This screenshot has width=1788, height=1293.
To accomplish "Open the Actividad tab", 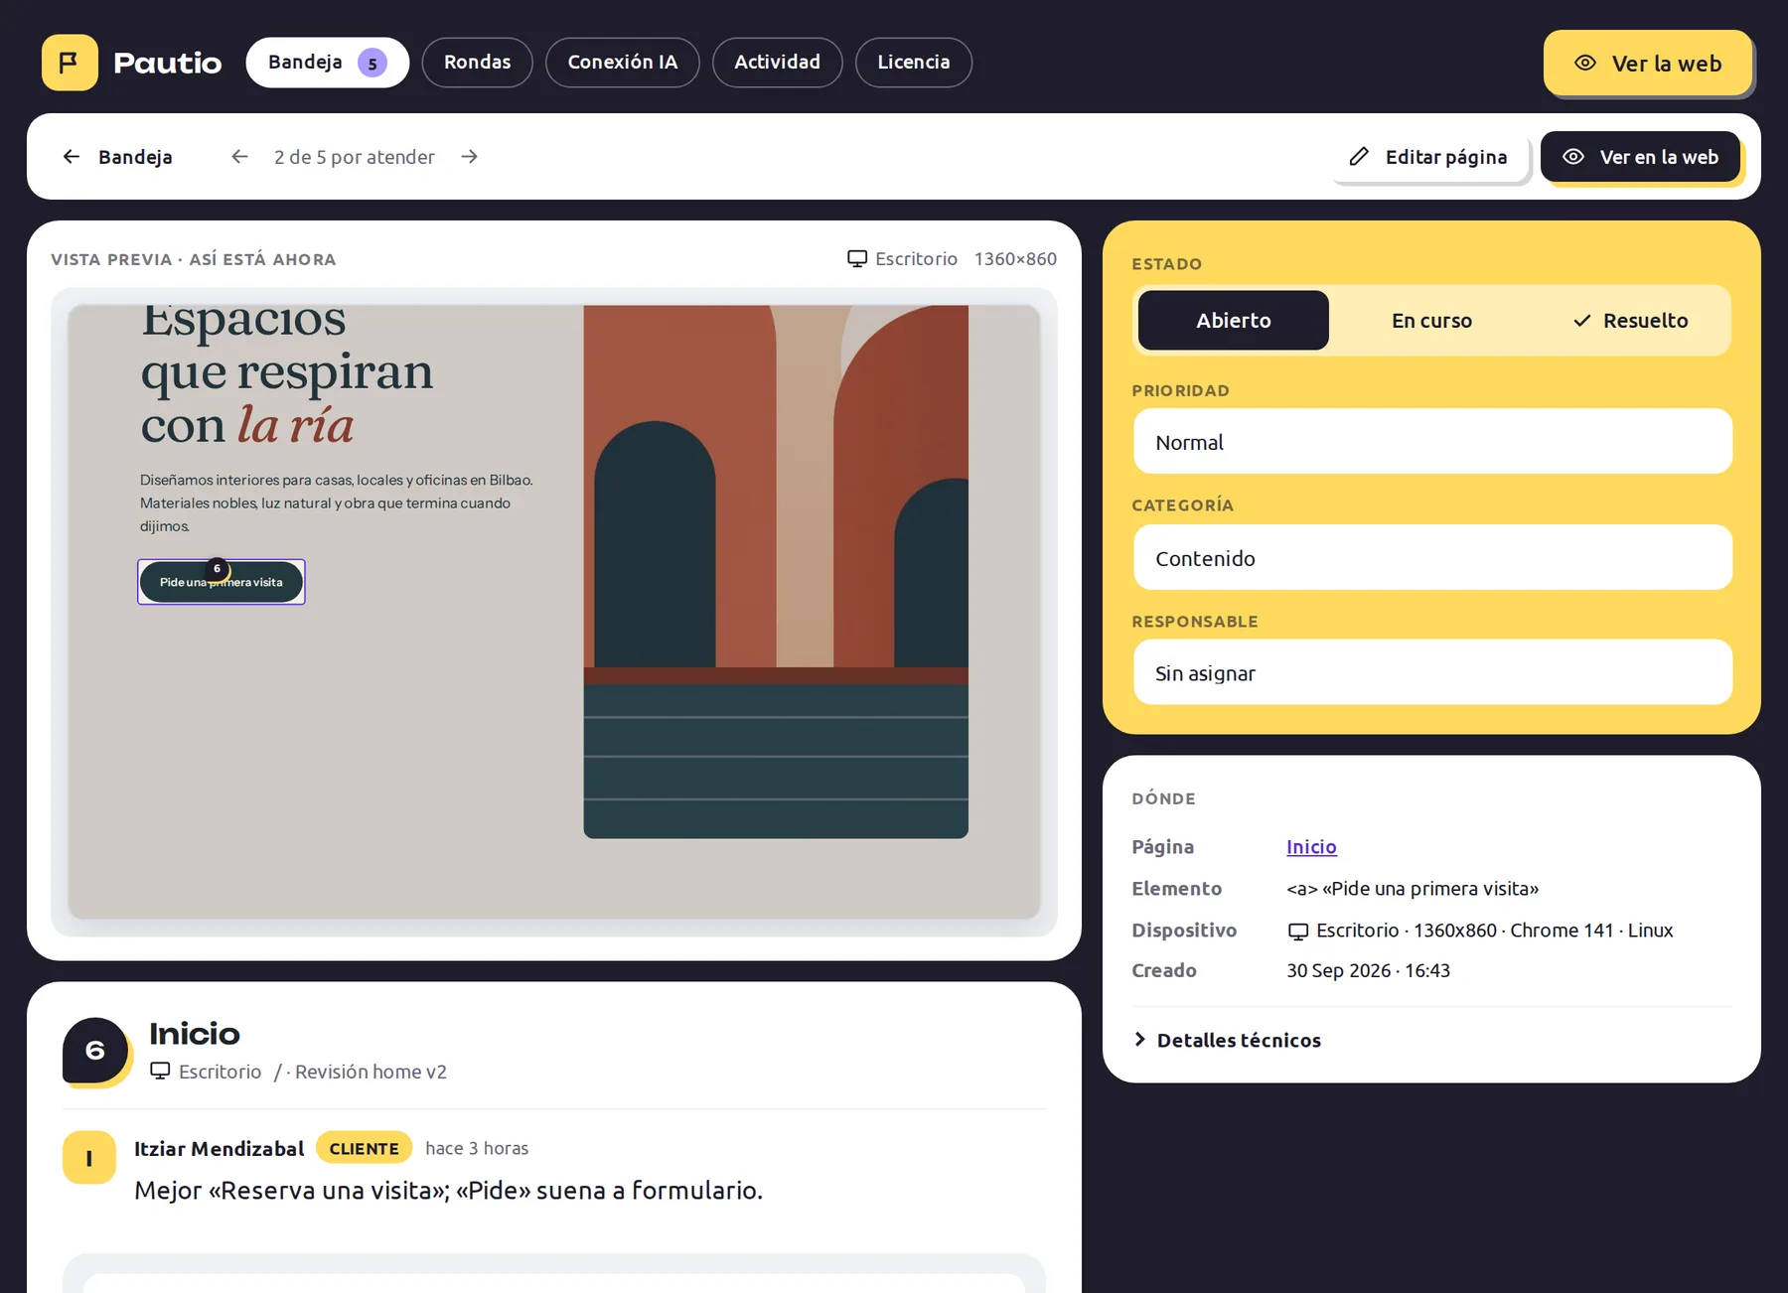I will (777, 63).
